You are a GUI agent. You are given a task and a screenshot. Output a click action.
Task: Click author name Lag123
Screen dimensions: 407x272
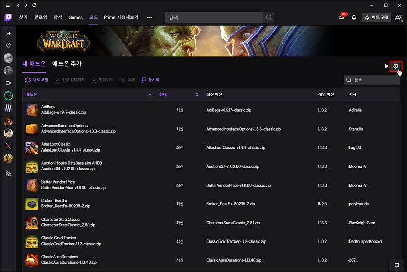355,148
